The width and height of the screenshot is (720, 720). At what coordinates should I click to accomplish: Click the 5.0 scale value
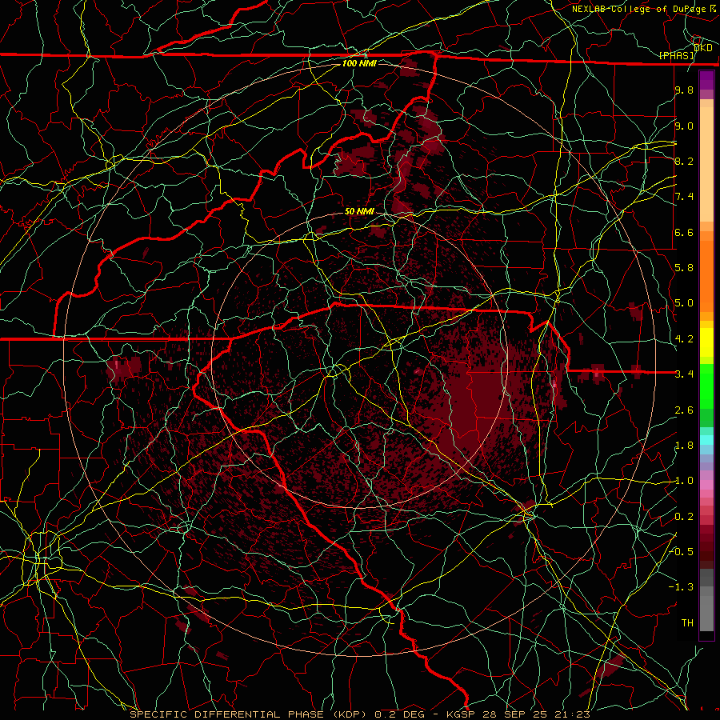click(x=684, y=303)
